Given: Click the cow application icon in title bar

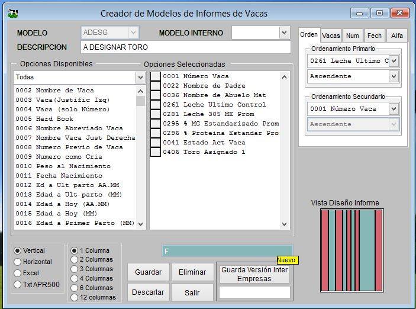Looking at the screenshot, I should click(12, 13).
